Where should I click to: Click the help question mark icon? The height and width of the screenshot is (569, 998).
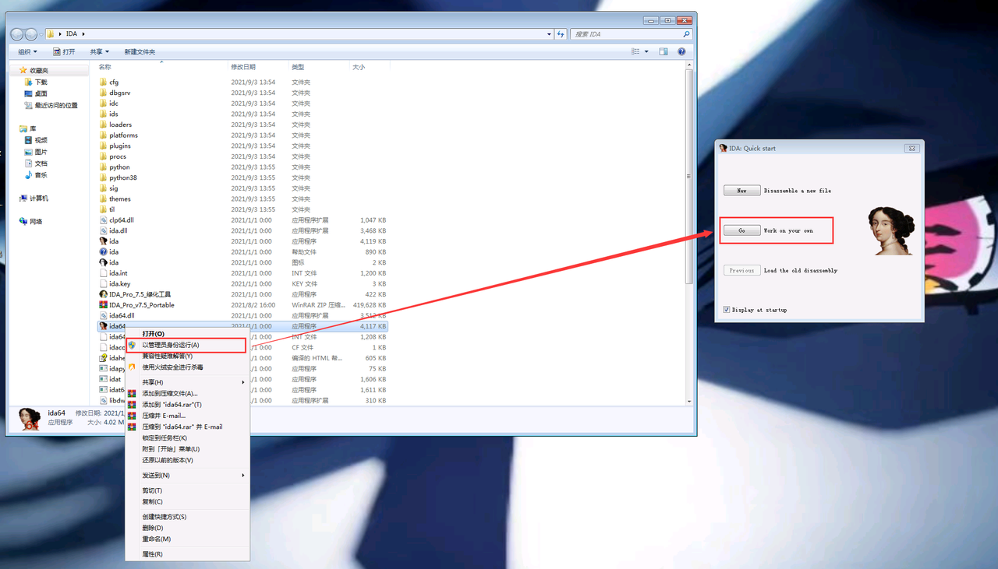click(x=681, y=51)
